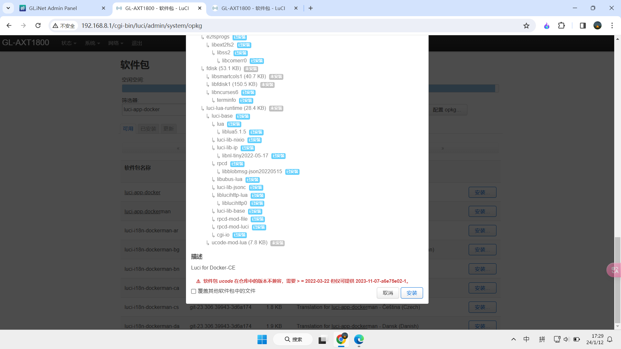Click the browser profile avatar
The width and height of the screenshot is (621, 349).
tap(598, 26)
